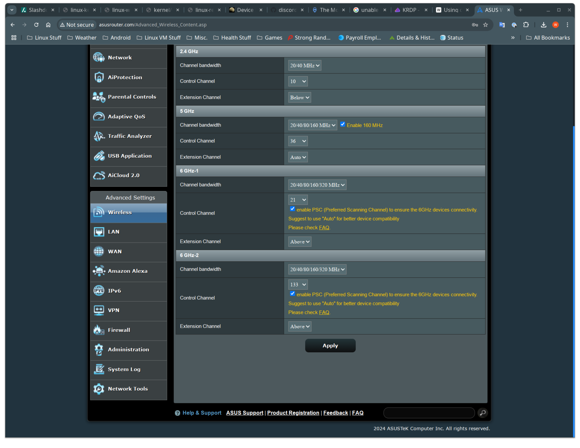Image resolution: width=580 pixels, height=448 pixels.
Task: Open Adaptive QoS gauge icon
Action: coord(99,116)
